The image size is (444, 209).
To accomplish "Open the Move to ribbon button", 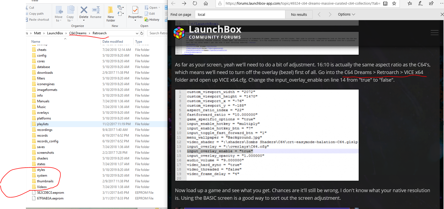I will click(x=59, y=14).
